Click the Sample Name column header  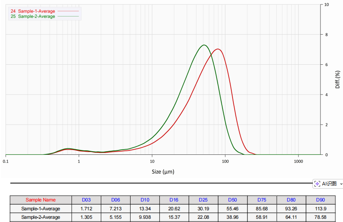[41, 200]
